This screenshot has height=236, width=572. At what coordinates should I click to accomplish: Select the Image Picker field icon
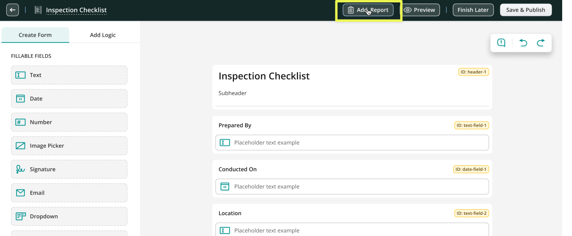[x=20, y=146]
